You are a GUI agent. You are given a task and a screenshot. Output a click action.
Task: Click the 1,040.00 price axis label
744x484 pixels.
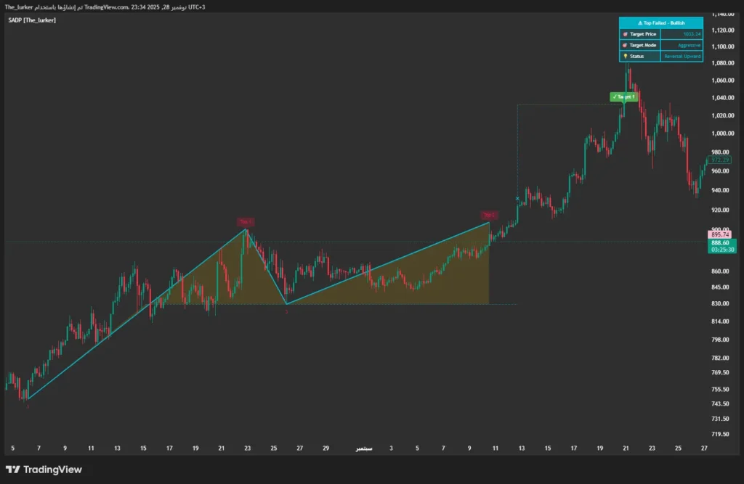pyautogui.click(x=723, y=98)
